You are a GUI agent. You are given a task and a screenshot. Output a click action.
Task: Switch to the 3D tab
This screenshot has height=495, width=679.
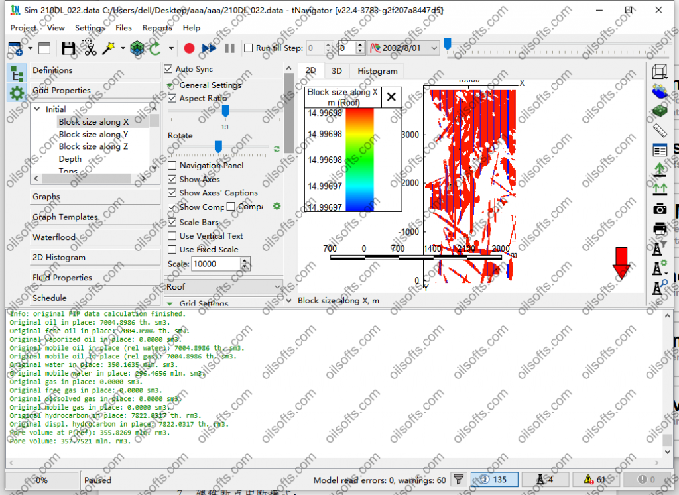click(336, 70)
